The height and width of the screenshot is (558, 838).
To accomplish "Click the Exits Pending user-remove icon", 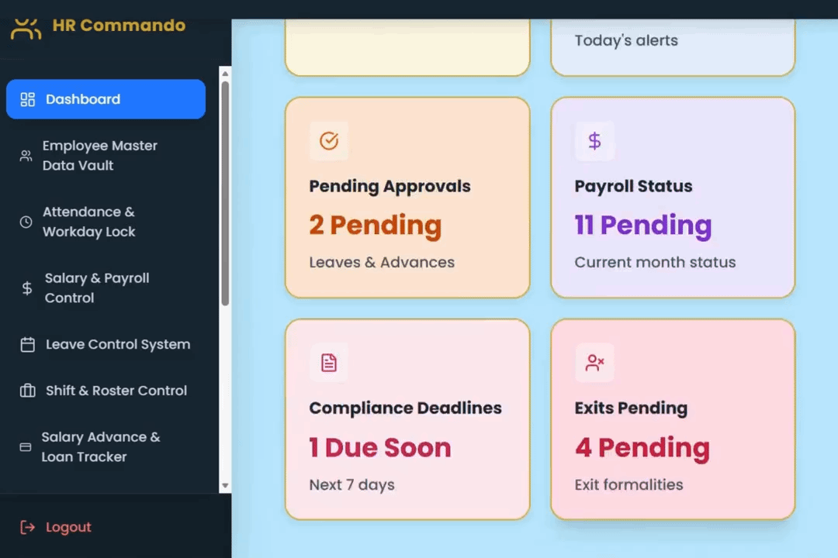I will click(594, 363).
